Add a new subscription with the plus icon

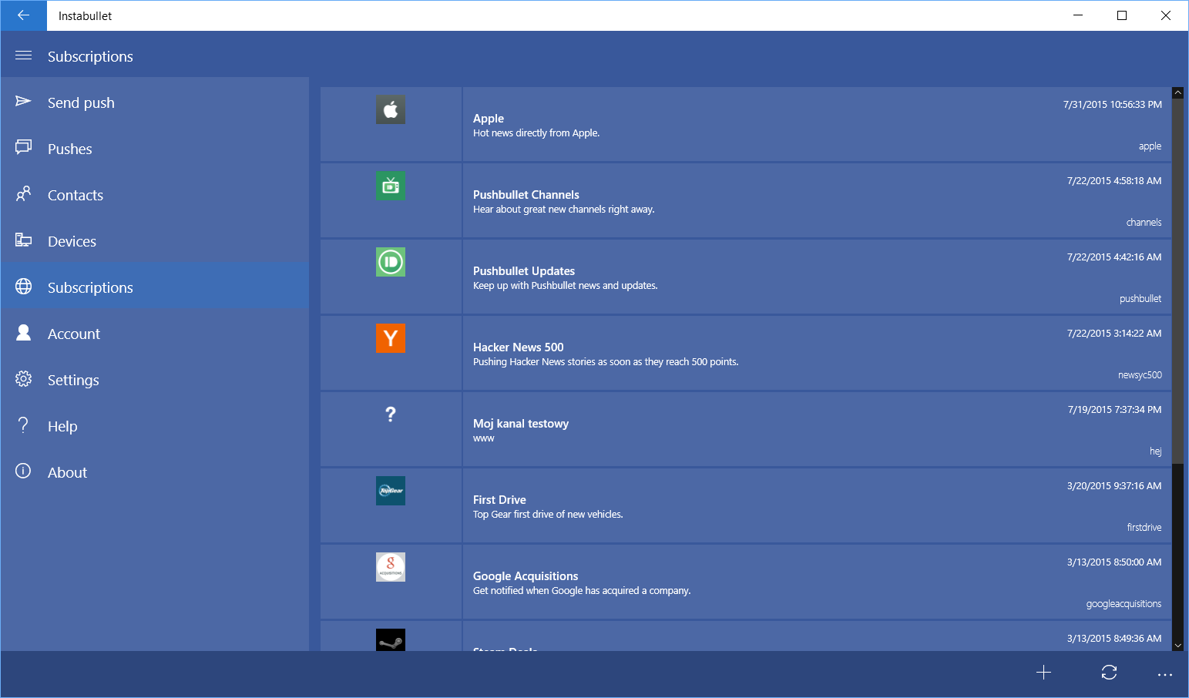point(1044,673)
